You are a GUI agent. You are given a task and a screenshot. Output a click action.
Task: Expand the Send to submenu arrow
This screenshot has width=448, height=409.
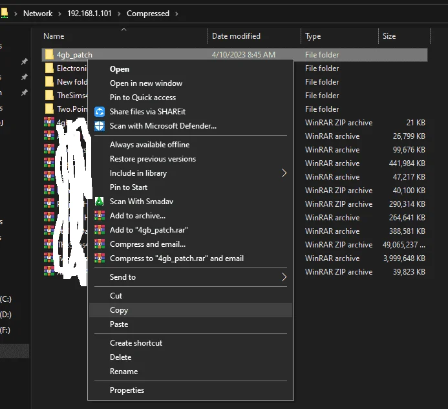pos(284,277)
